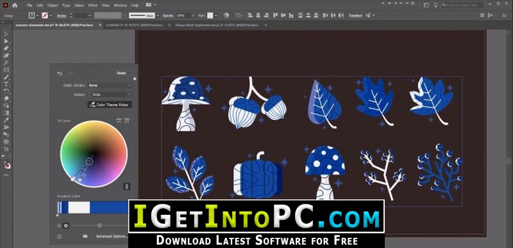Open the Object menu

click(x=53, y=5)
